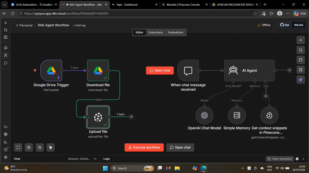This screenshot has height=173, width=309.
Task: Click the purple pin icon on Google Drive Trigger
Action: (x=58, y=77)
